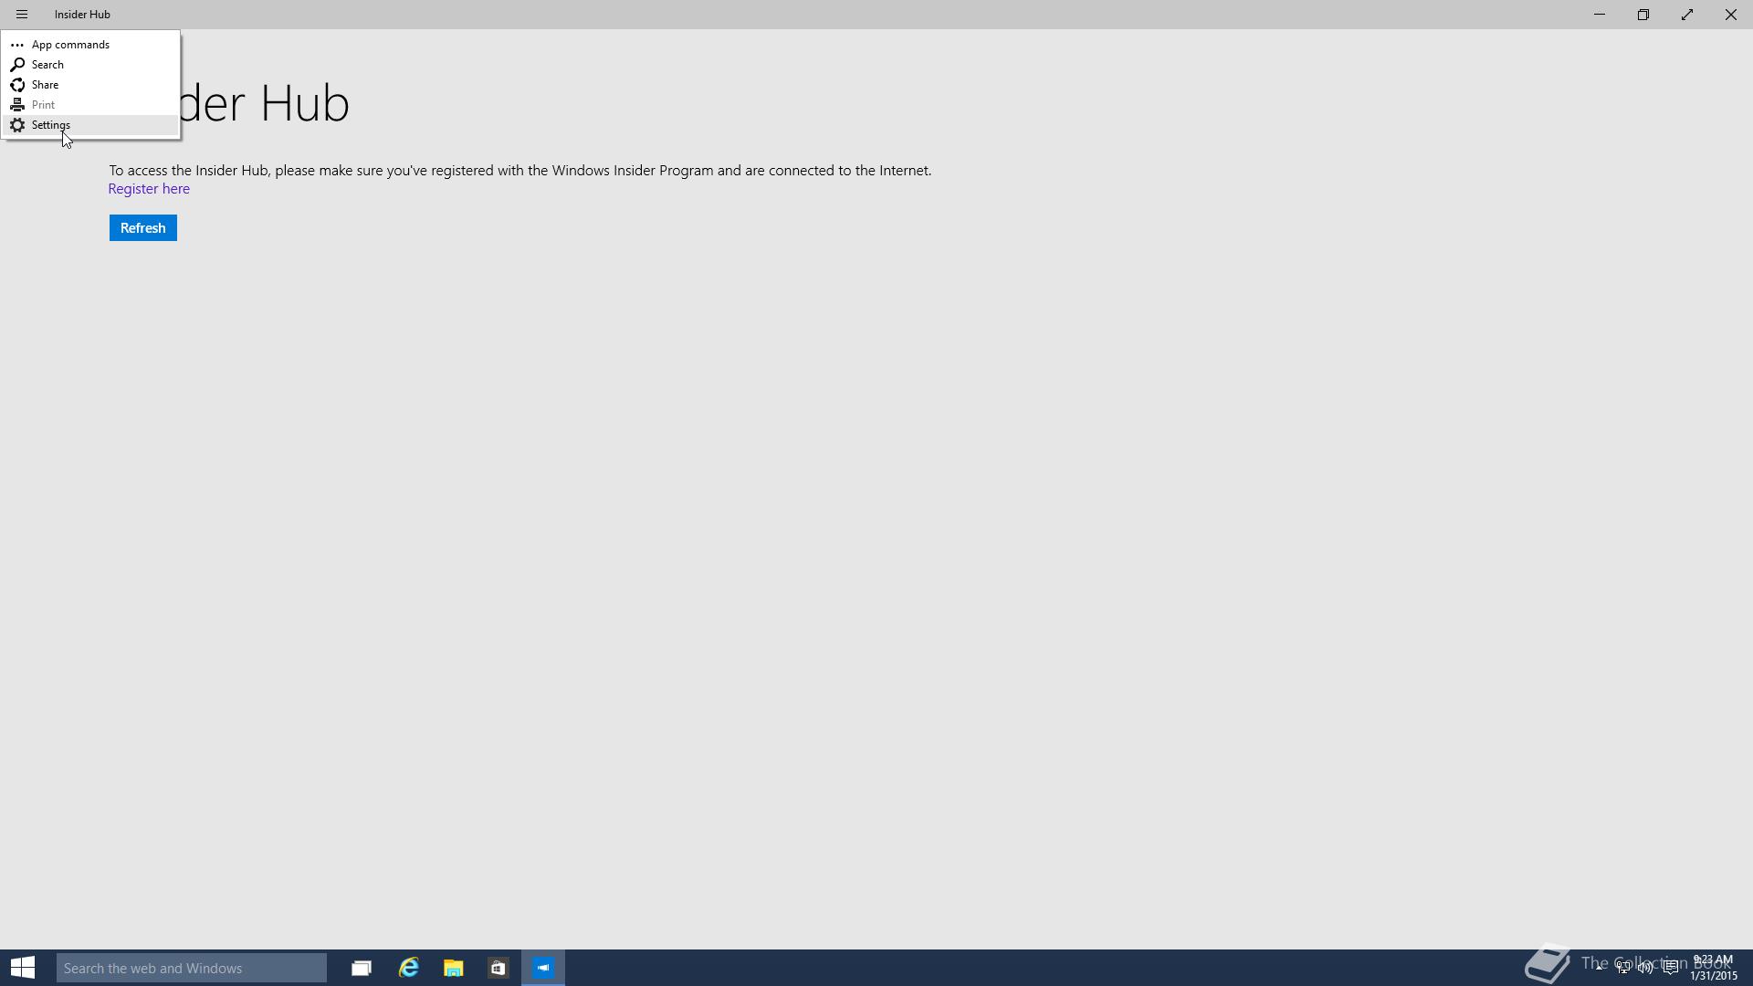Open Task View from taskbar
The image size is (1753, 986).
pyautogui.click(x=362, y=968)
